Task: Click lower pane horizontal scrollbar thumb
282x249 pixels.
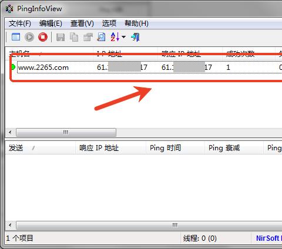Action: (149, 225)
